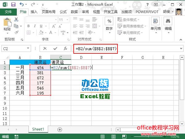The image size is (185, 139).
Task: Switch to Normal view in status bar
Action: [x=102, y=137]
